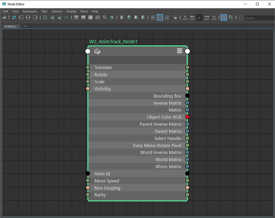Expand the Rotate attribute
This screenshot has width=275, height=218.
point(92,75)
